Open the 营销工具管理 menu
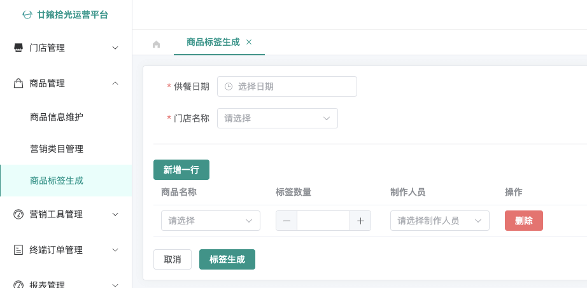 click(x=66, y=214)
